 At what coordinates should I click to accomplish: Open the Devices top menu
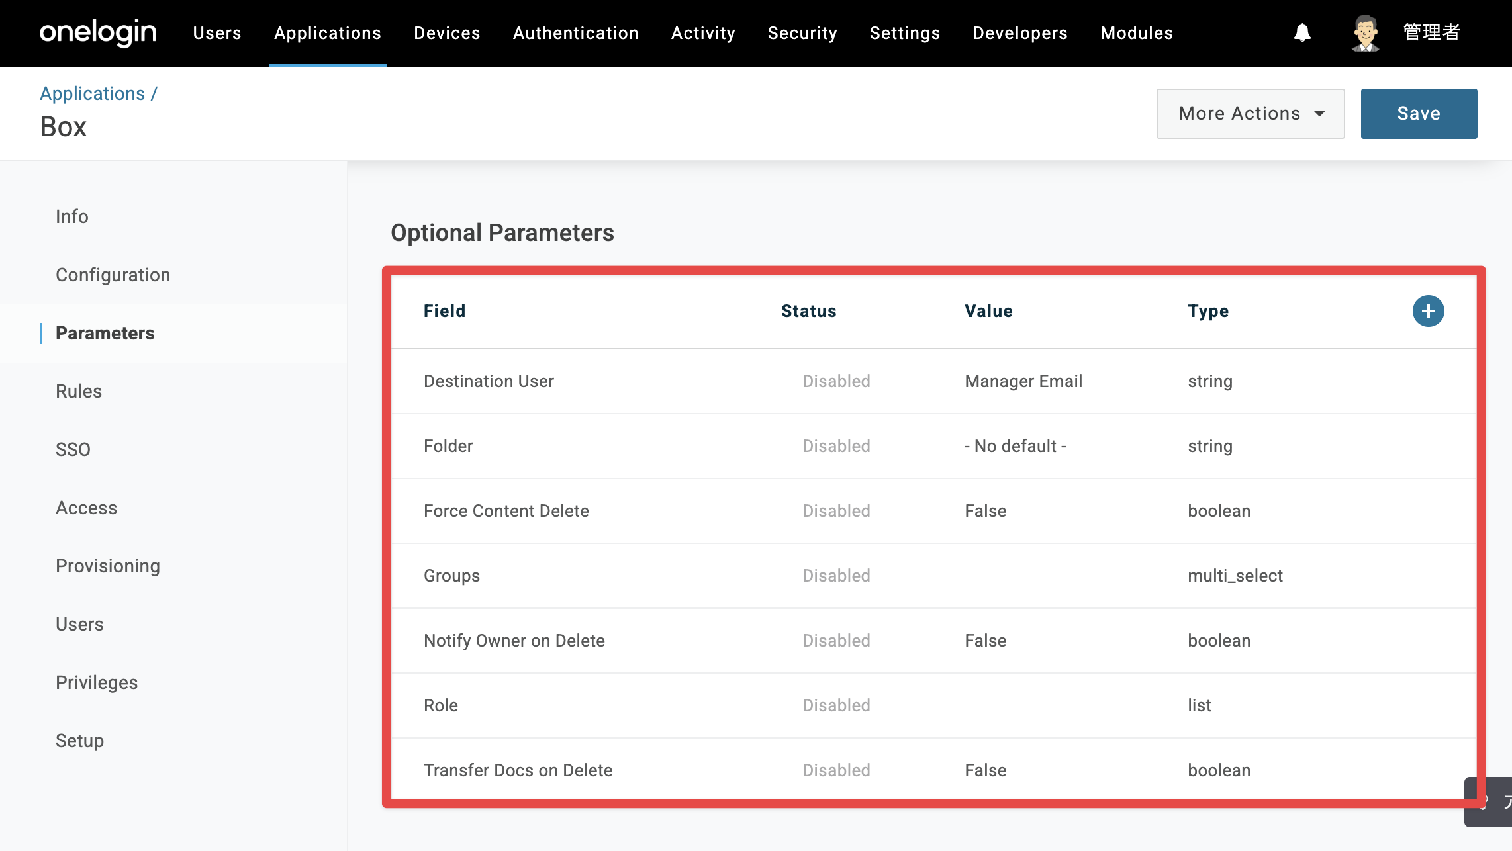coord(447,33)
